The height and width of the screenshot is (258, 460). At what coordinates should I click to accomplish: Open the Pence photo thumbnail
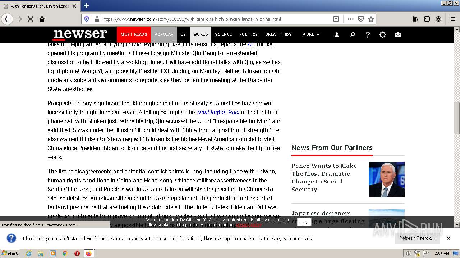point(387,180)
